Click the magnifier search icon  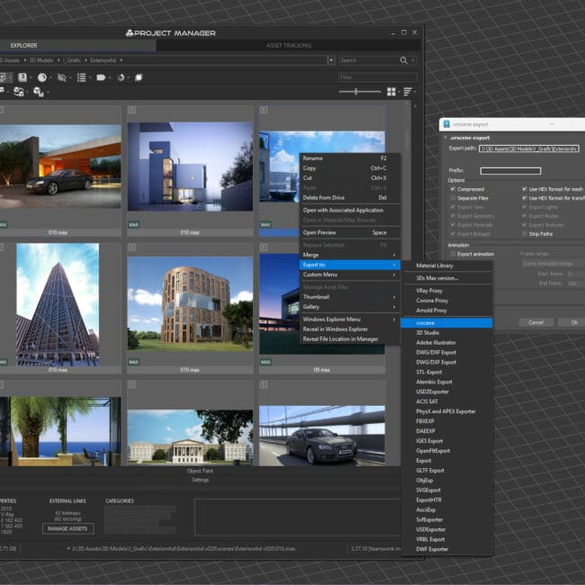[x=403, y=60]
